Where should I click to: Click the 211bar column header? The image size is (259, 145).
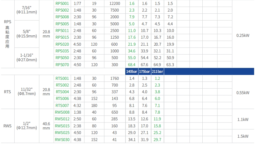158,72
